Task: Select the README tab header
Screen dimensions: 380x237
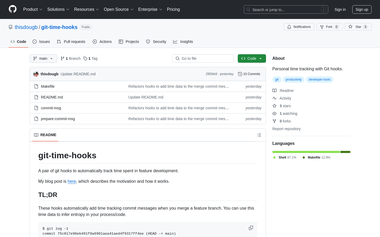Action: 45,135
